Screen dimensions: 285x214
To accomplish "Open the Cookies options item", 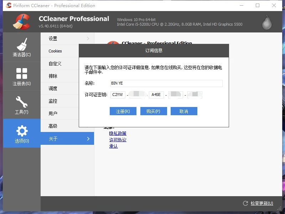I will 59,51.
